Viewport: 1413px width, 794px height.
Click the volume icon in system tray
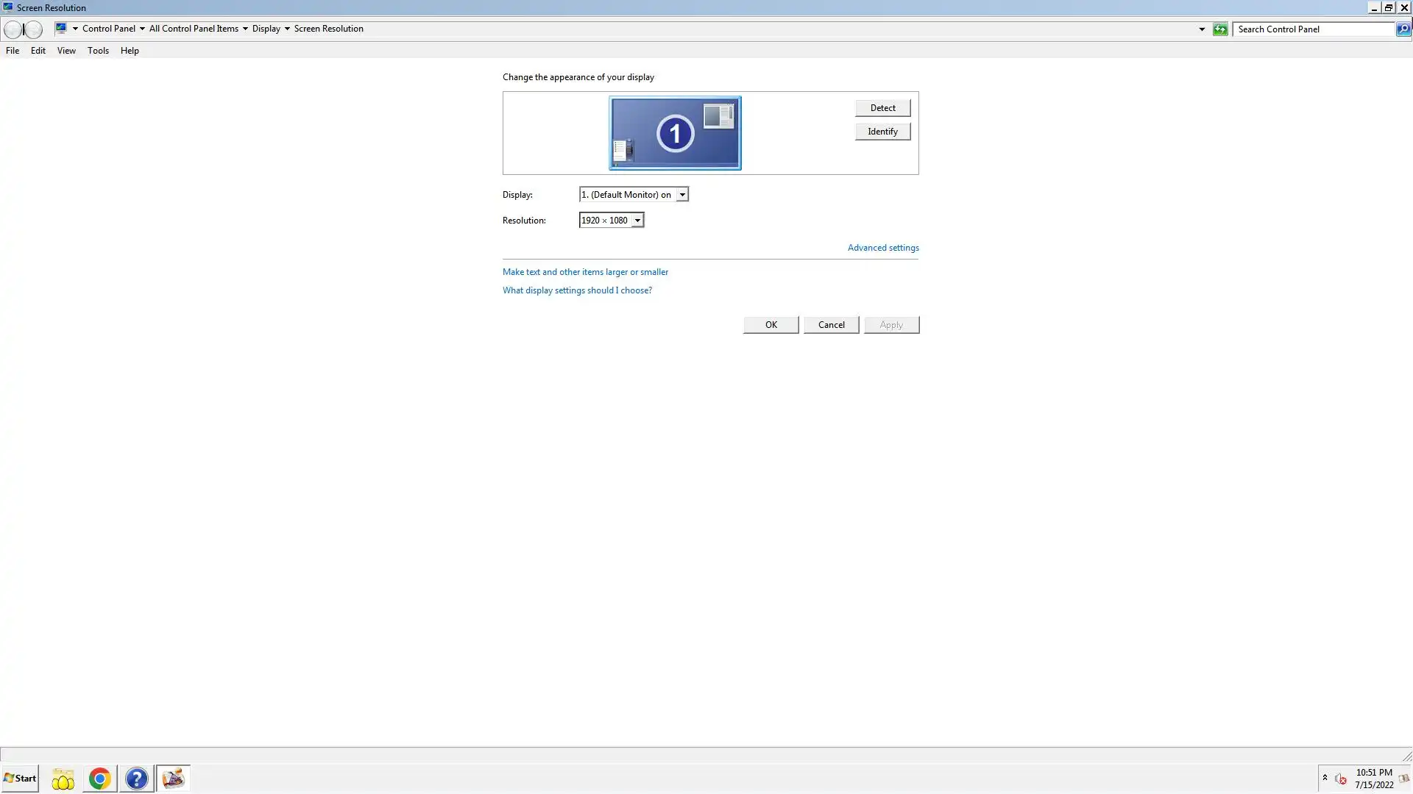point(1340,779)
